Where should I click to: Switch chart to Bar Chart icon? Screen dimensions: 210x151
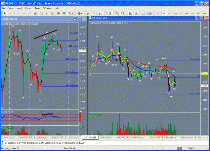tap(110, 13)
